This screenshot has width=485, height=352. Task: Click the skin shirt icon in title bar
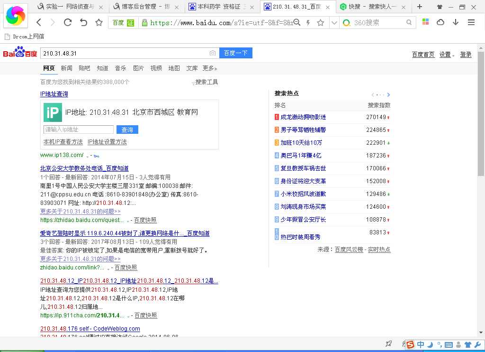[x=440, y=7]
